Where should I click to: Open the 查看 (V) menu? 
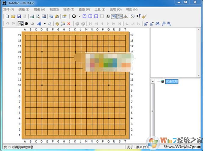point(84,10)
